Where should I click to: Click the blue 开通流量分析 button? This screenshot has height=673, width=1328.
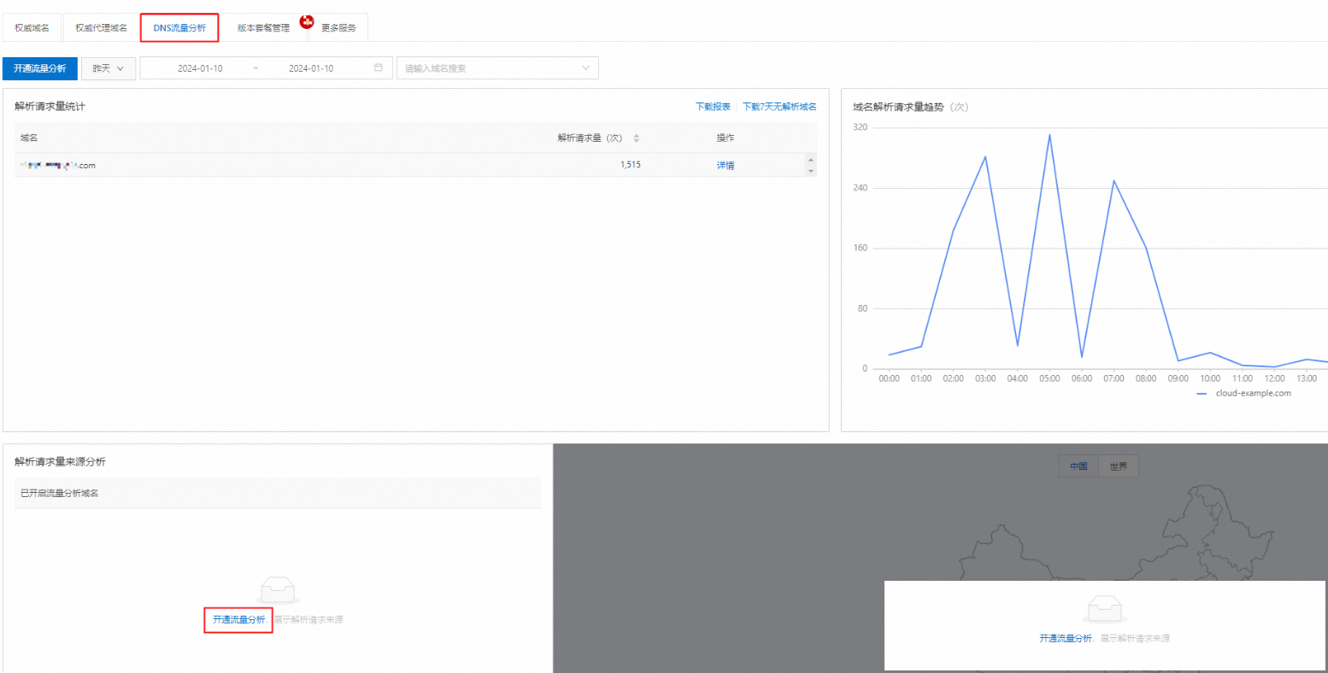click(40, 68)
